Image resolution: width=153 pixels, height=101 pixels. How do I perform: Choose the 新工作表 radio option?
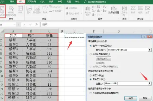[x=91, y=75]
